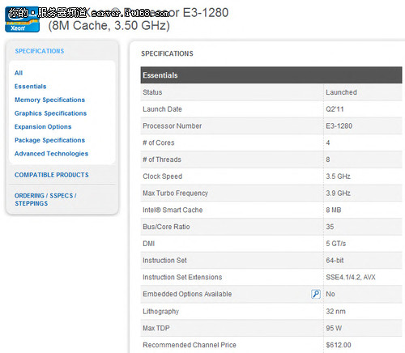Jump to Graphics Specifications
The height and width of the screenshot is (353, 405).
click(50, 113)
